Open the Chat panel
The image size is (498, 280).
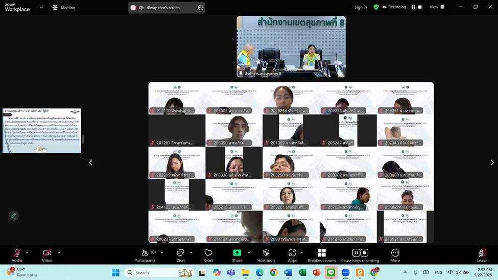180,254
